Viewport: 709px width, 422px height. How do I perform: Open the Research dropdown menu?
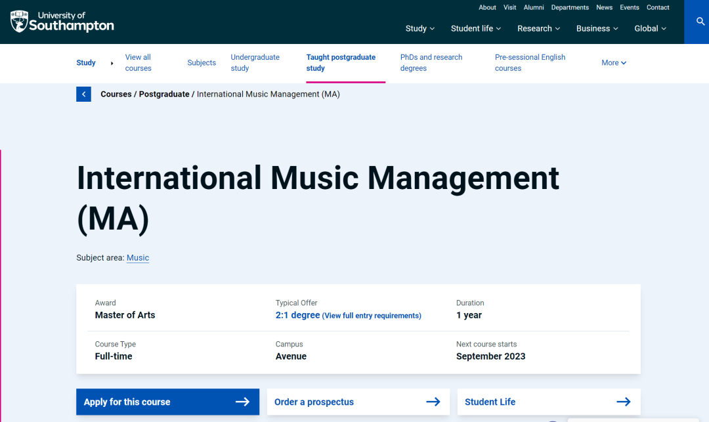click(538, 28)
